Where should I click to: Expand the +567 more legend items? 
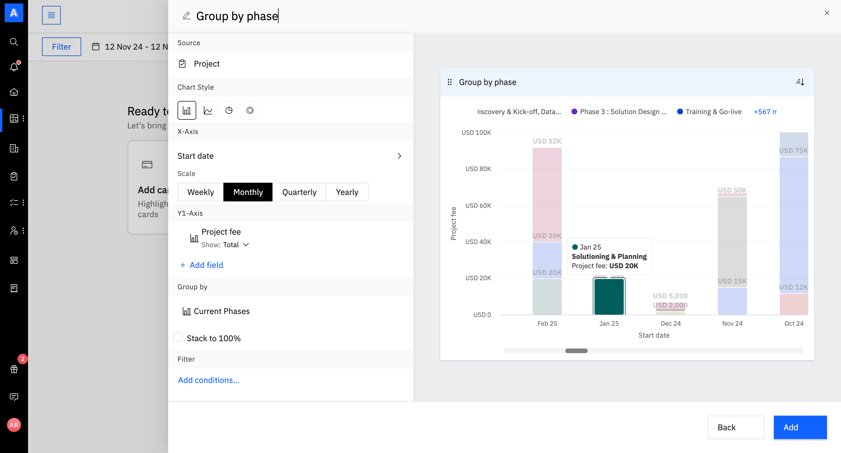click(764, 111)
